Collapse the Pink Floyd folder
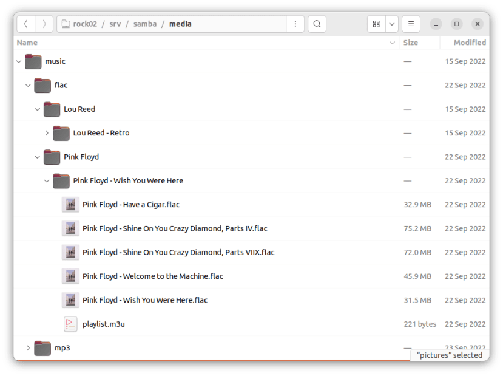The height and width of the screenshot is (376, 503). [x=37, y=157]
